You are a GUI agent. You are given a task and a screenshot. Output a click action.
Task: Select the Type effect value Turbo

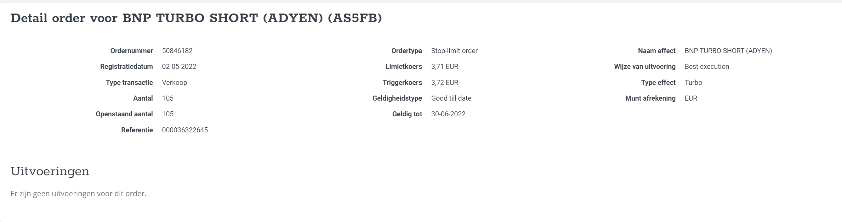coord(693,83)
